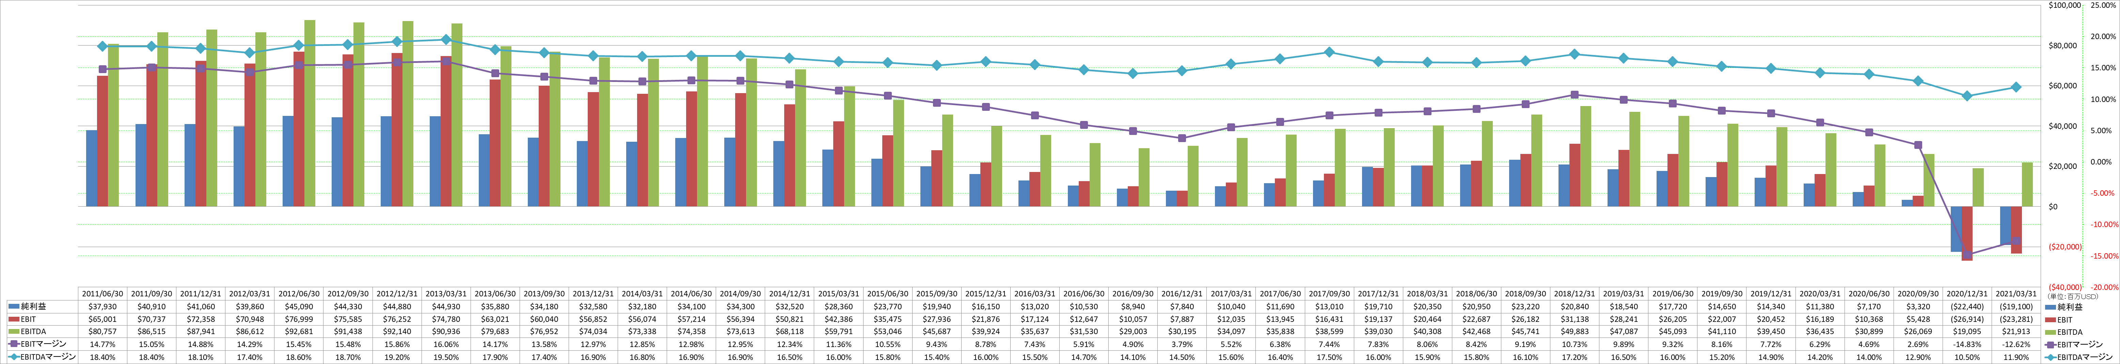Click the green EBITDA bar for 2012/06/30
The height and width of the screenshot is (364, 2120).
[x=310, y=114]
